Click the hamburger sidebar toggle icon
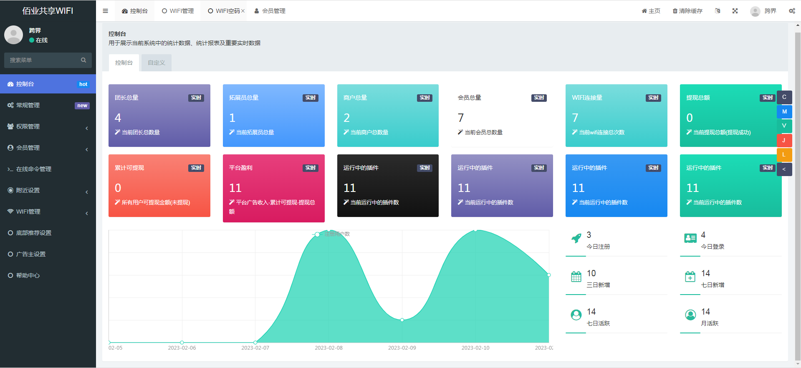Image resolution: width=801 pixels, height=368 pixels. coord(105,11)
